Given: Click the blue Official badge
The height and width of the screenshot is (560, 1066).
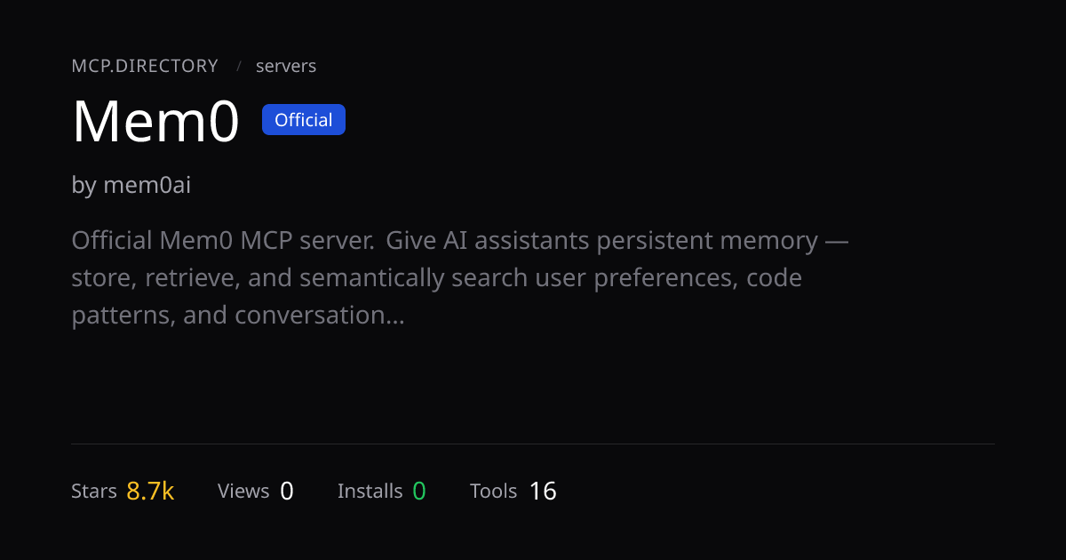Looking at the screenshot, I should coord(304,120).
